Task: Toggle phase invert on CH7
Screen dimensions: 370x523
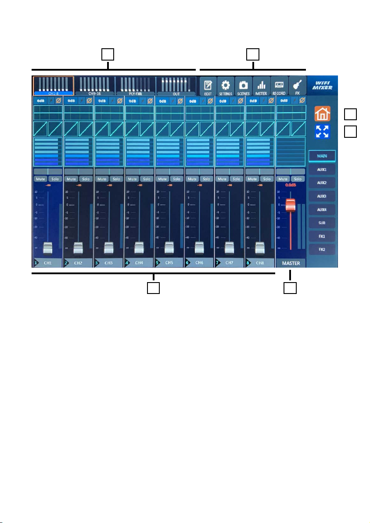Action: (x=241, y=100)
